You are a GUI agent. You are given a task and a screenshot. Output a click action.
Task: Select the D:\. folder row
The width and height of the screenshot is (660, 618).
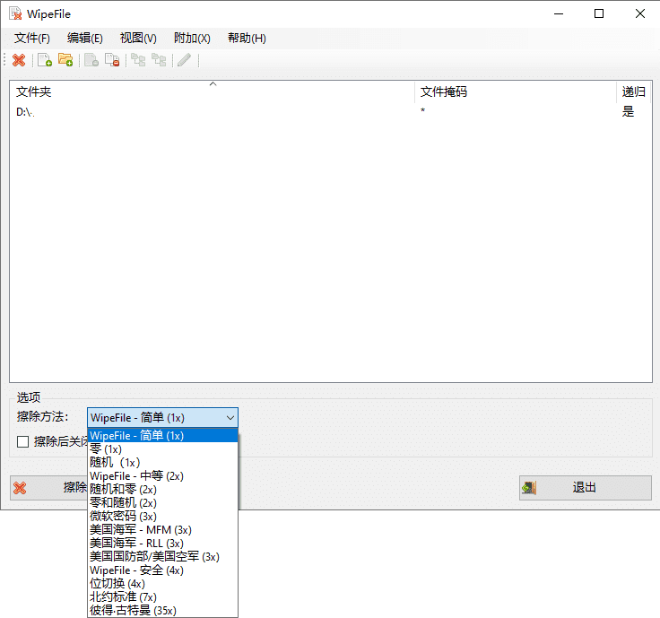point(26,112)
